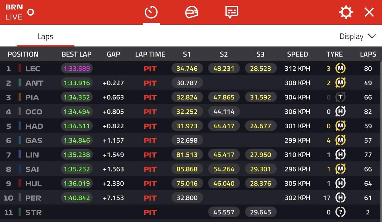Open the lap timing stopwatch view
The height and width of the screenshot is (222, 382).
tap(151, 12)
